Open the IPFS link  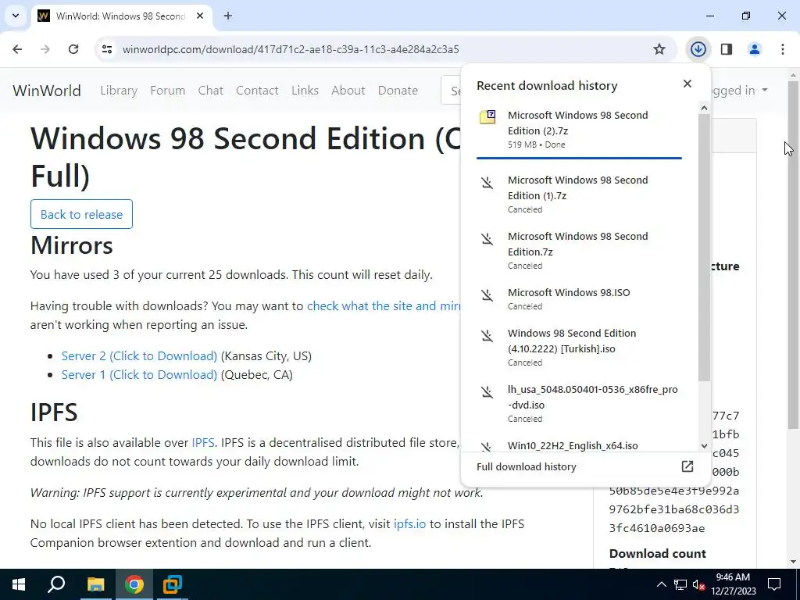[x=203, y=442]
